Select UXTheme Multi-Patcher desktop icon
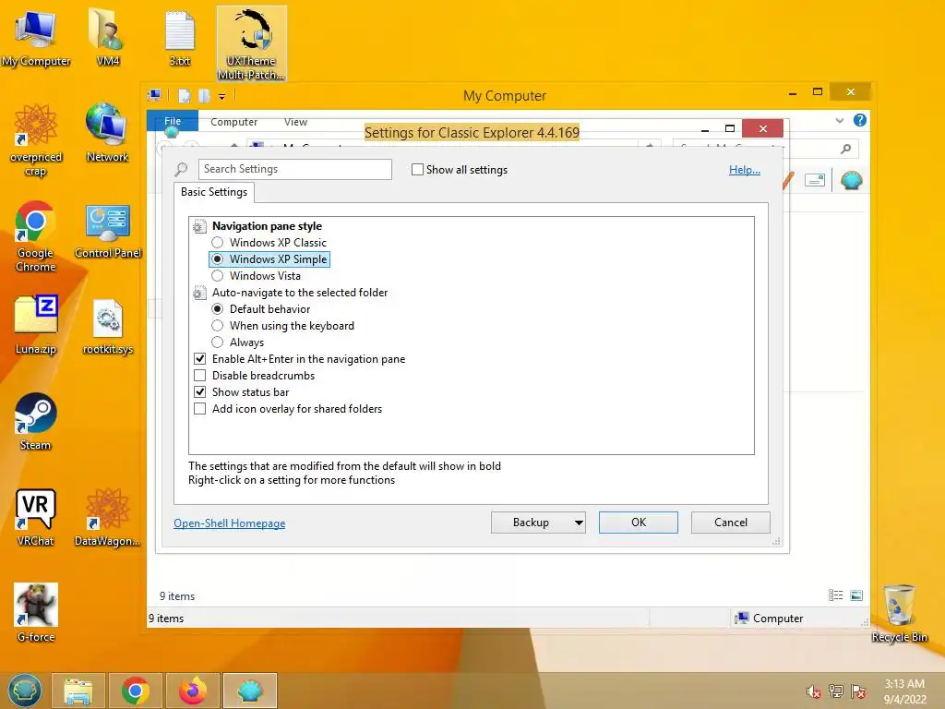The height and width of the screenshot is (709, 945). tap(251, 43)
